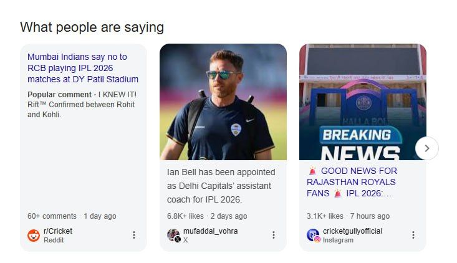Click the Ian Bell assistant coach post text

click(221, 185)
